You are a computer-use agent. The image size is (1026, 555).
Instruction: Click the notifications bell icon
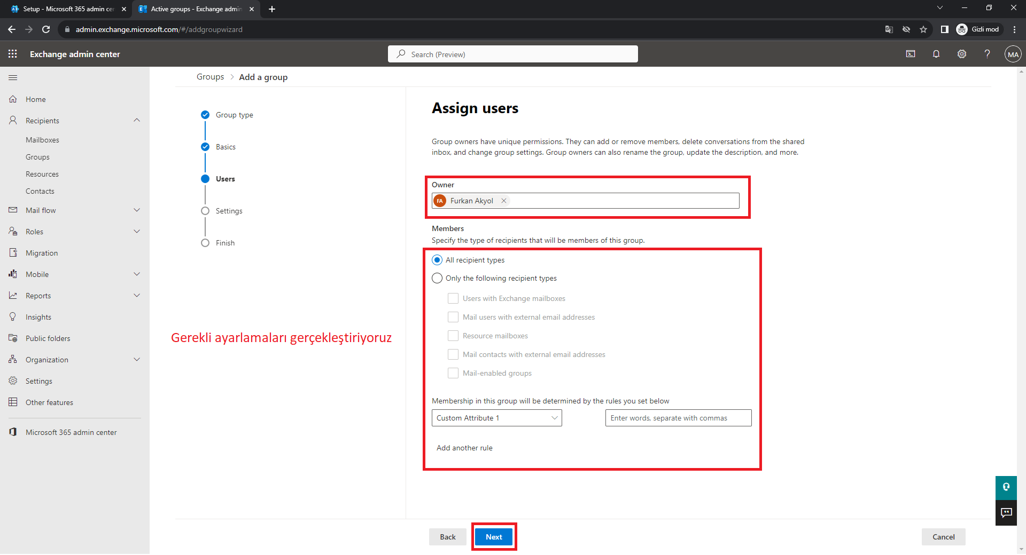tap(936, 54)
